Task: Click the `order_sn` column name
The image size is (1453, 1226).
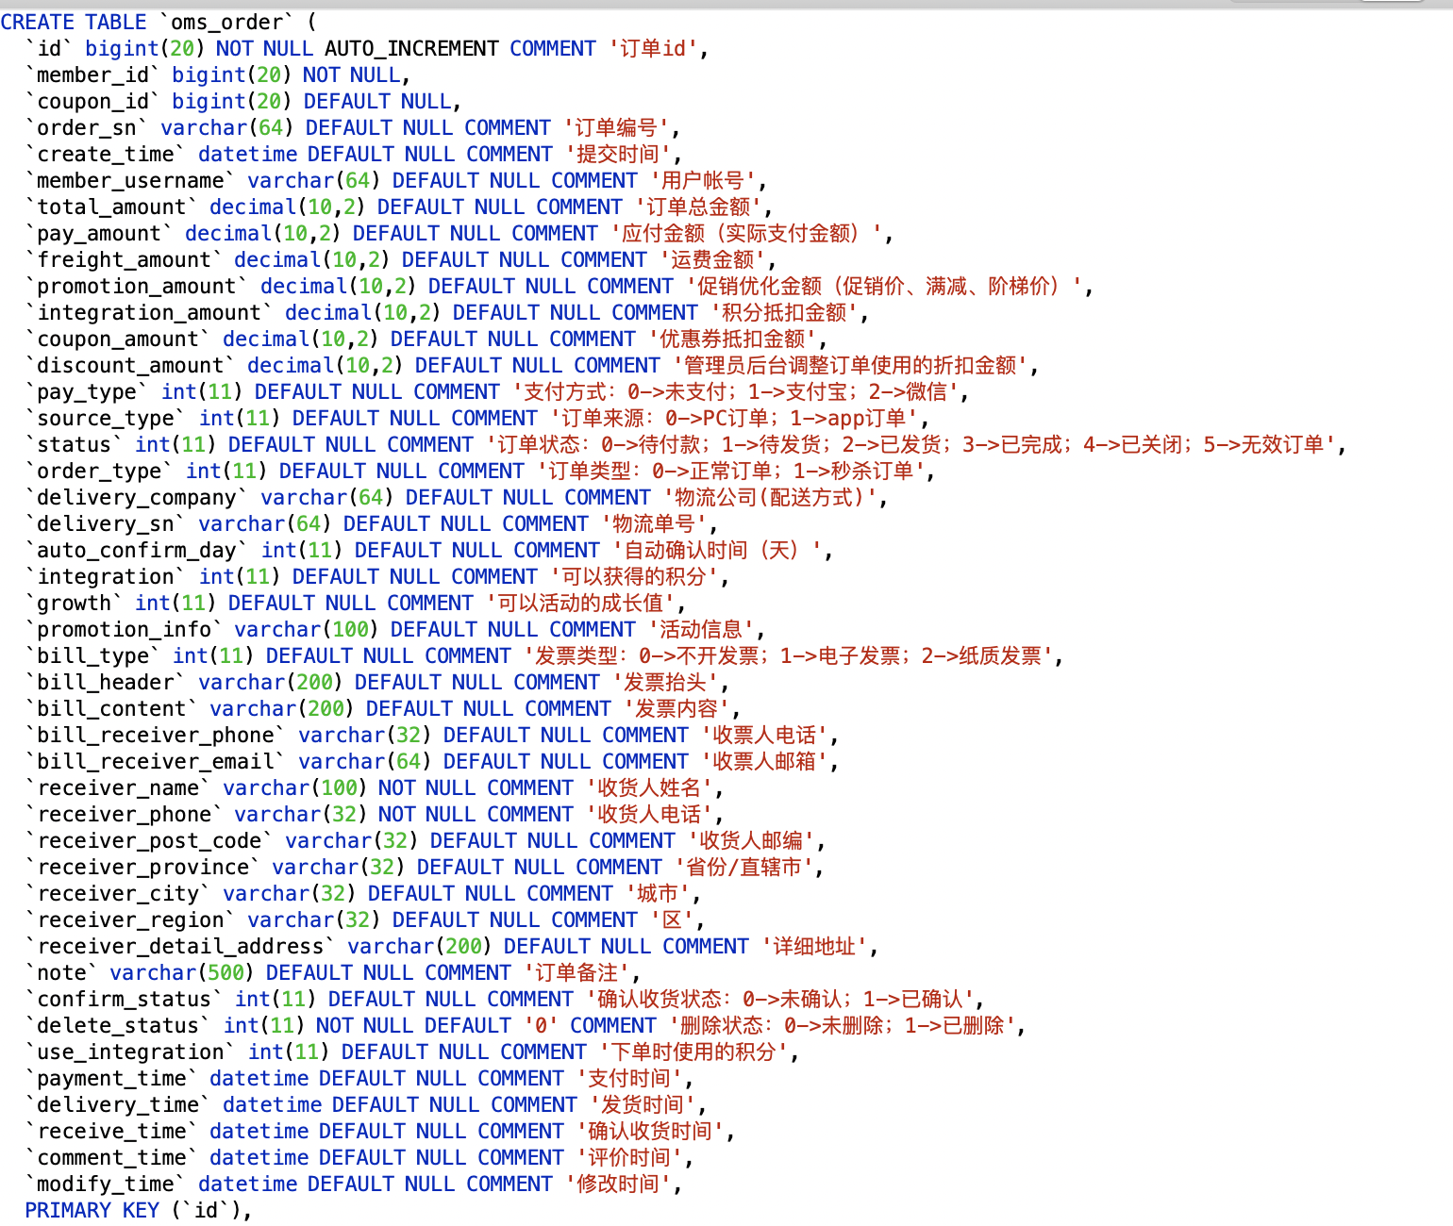Action: pos(87,127)
